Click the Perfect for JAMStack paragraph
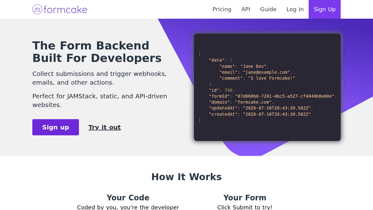 pos(100,100)
